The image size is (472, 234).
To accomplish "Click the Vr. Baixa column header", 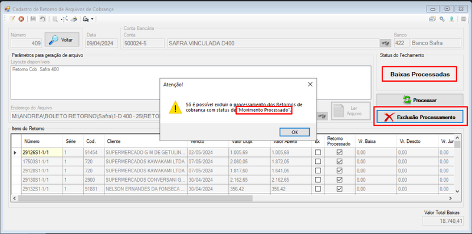I will tap(375, 141).
